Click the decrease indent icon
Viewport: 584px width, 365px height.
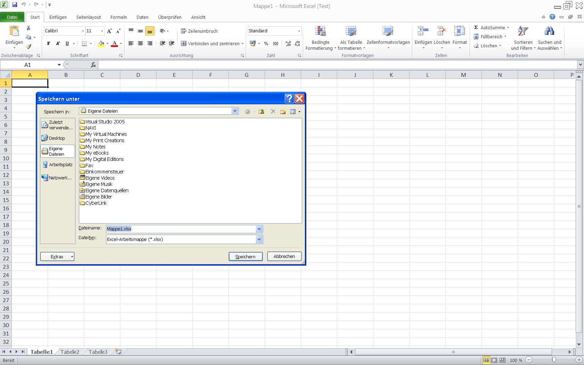pyautogui.click(x=162, y=43)
